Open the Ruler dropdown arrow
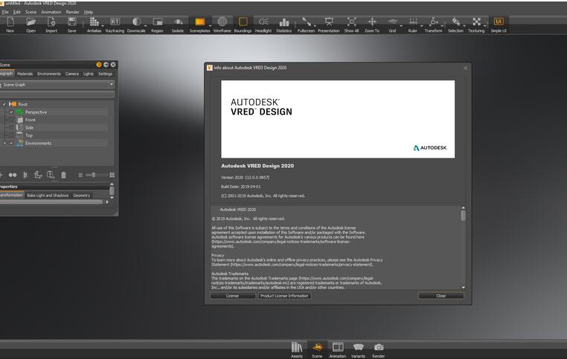The width and height of the screenshot is (567, 359). point(422,26)
